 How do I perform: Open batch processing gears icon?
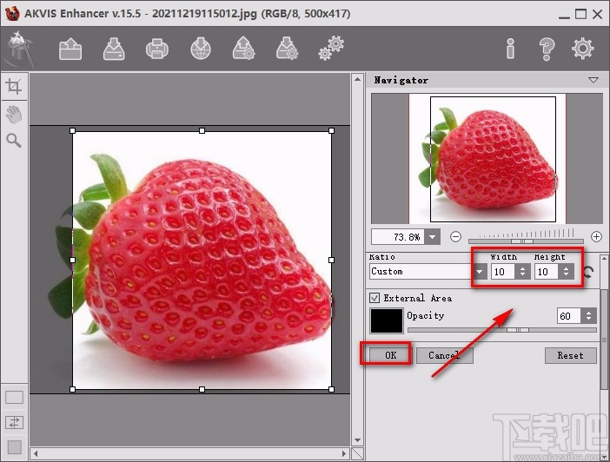(x=331, y=49)
